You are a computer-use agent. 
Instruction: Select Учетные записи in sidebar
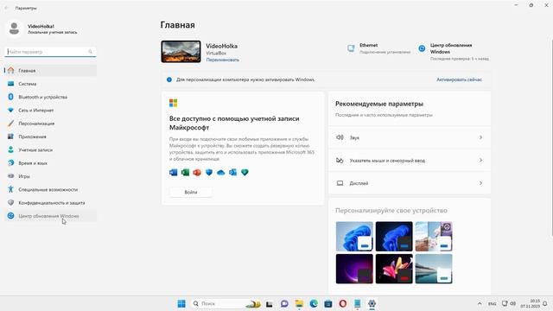coord(50,149)
